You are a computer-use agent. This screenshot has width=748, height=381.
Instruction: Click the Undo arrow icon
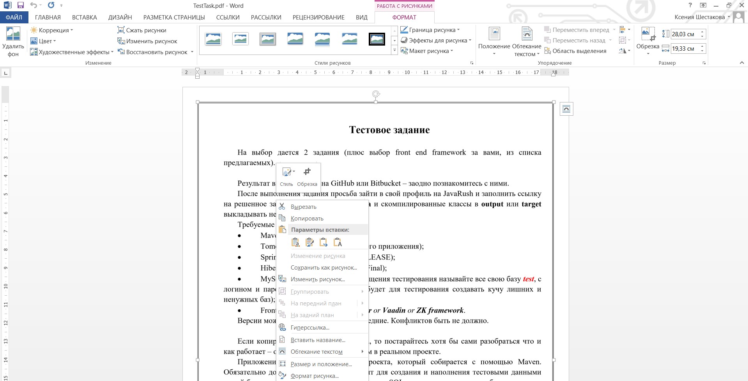pyautogui.click(x=34, y=5)
